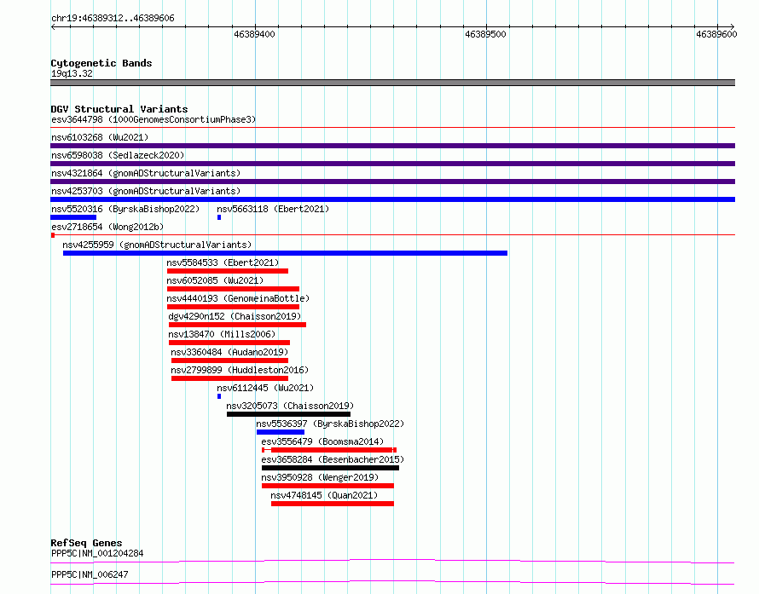Image resolution: width=759 pixels, height=594 pixels.
Task: Click the purple nsv6598038 variant bar
Action: tap(392, 164)
